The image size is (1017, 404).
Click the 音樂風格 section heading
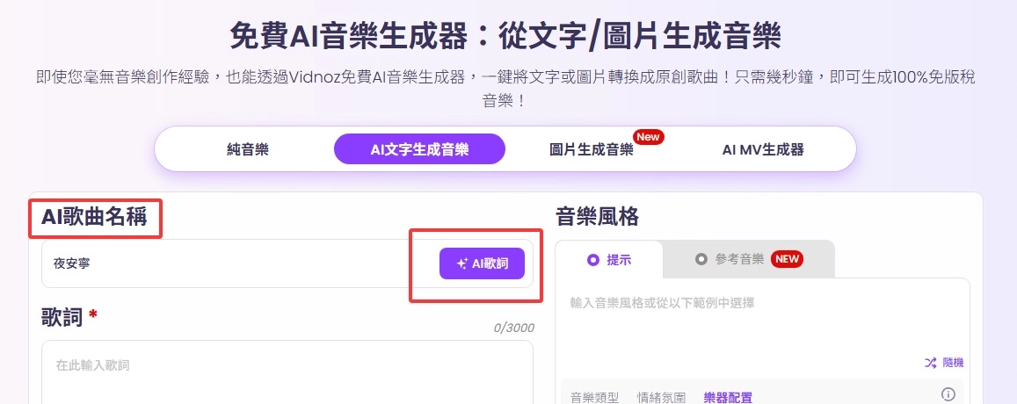(597, 216)
